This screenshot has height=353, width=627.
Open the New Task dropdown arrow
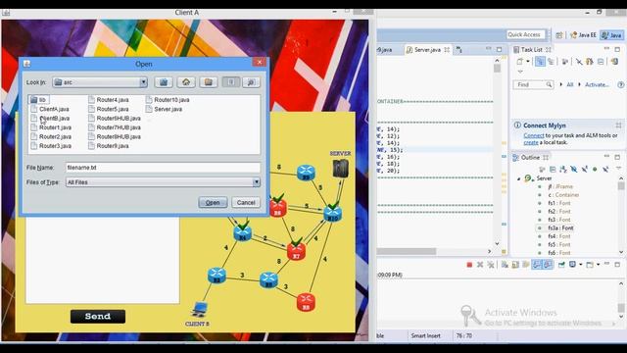(x=528, y=62)
